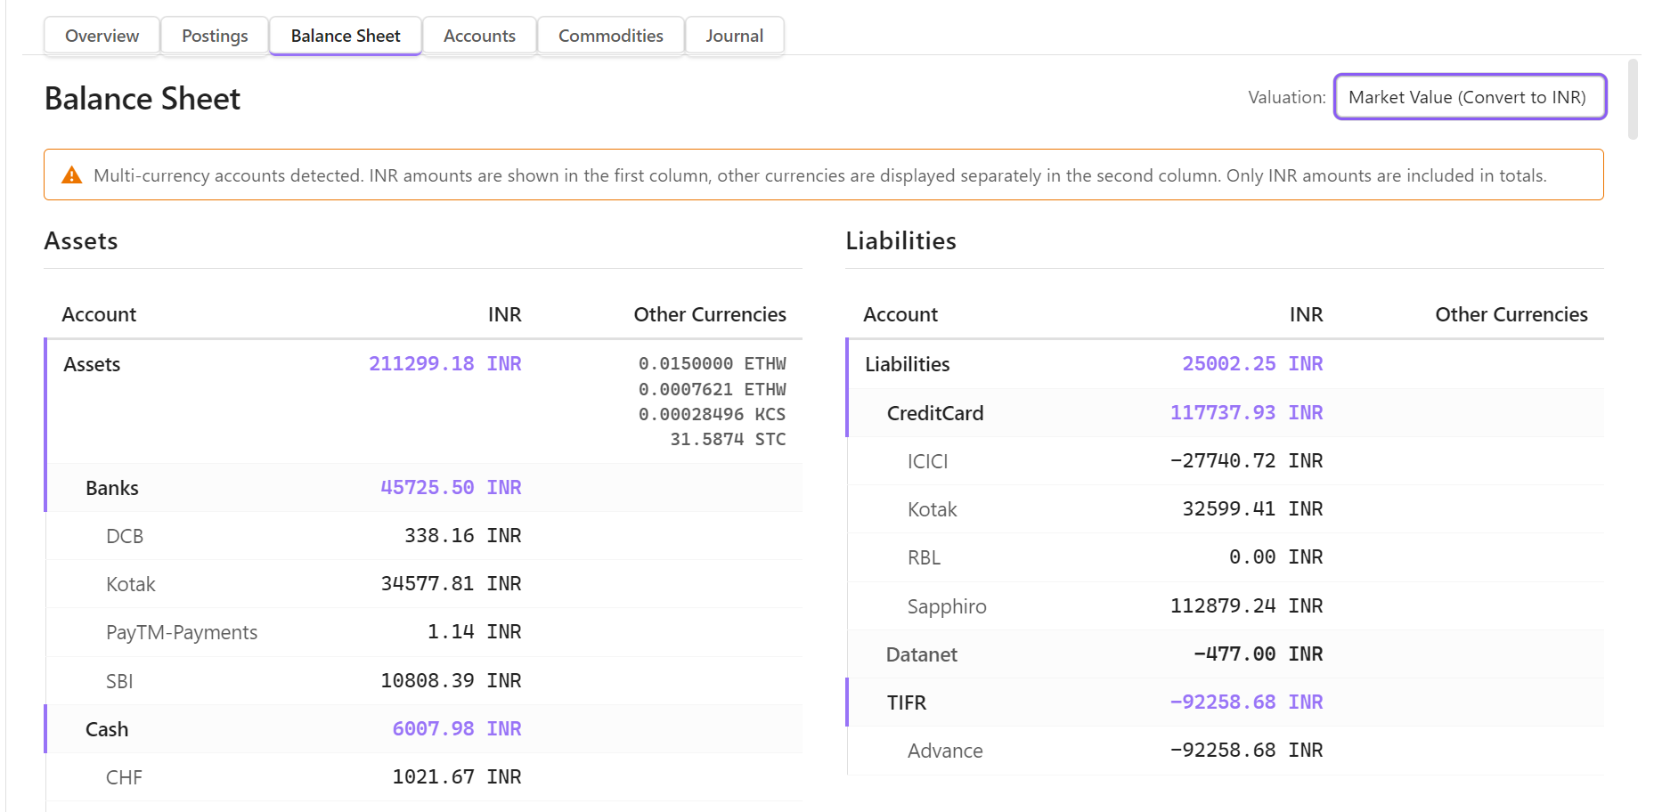Go to the Commodities tab

coord(610,36)
